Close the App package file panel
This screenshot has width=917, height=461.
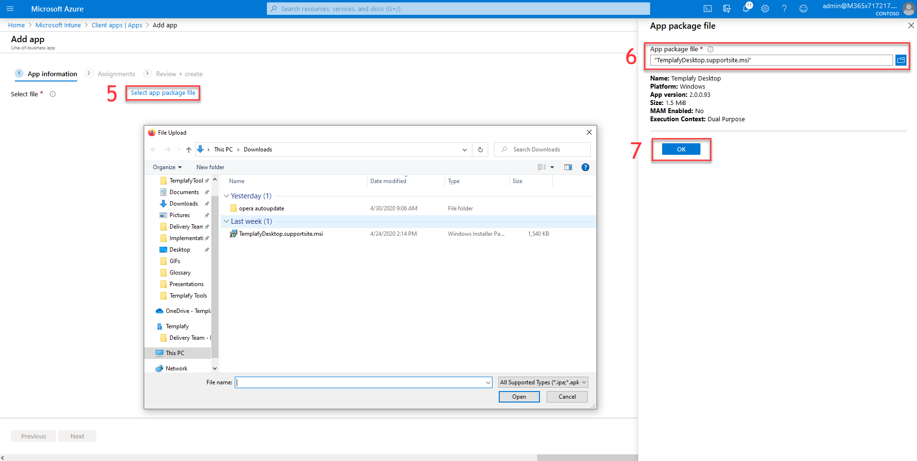pyautogui.click(x=911, y=25)
